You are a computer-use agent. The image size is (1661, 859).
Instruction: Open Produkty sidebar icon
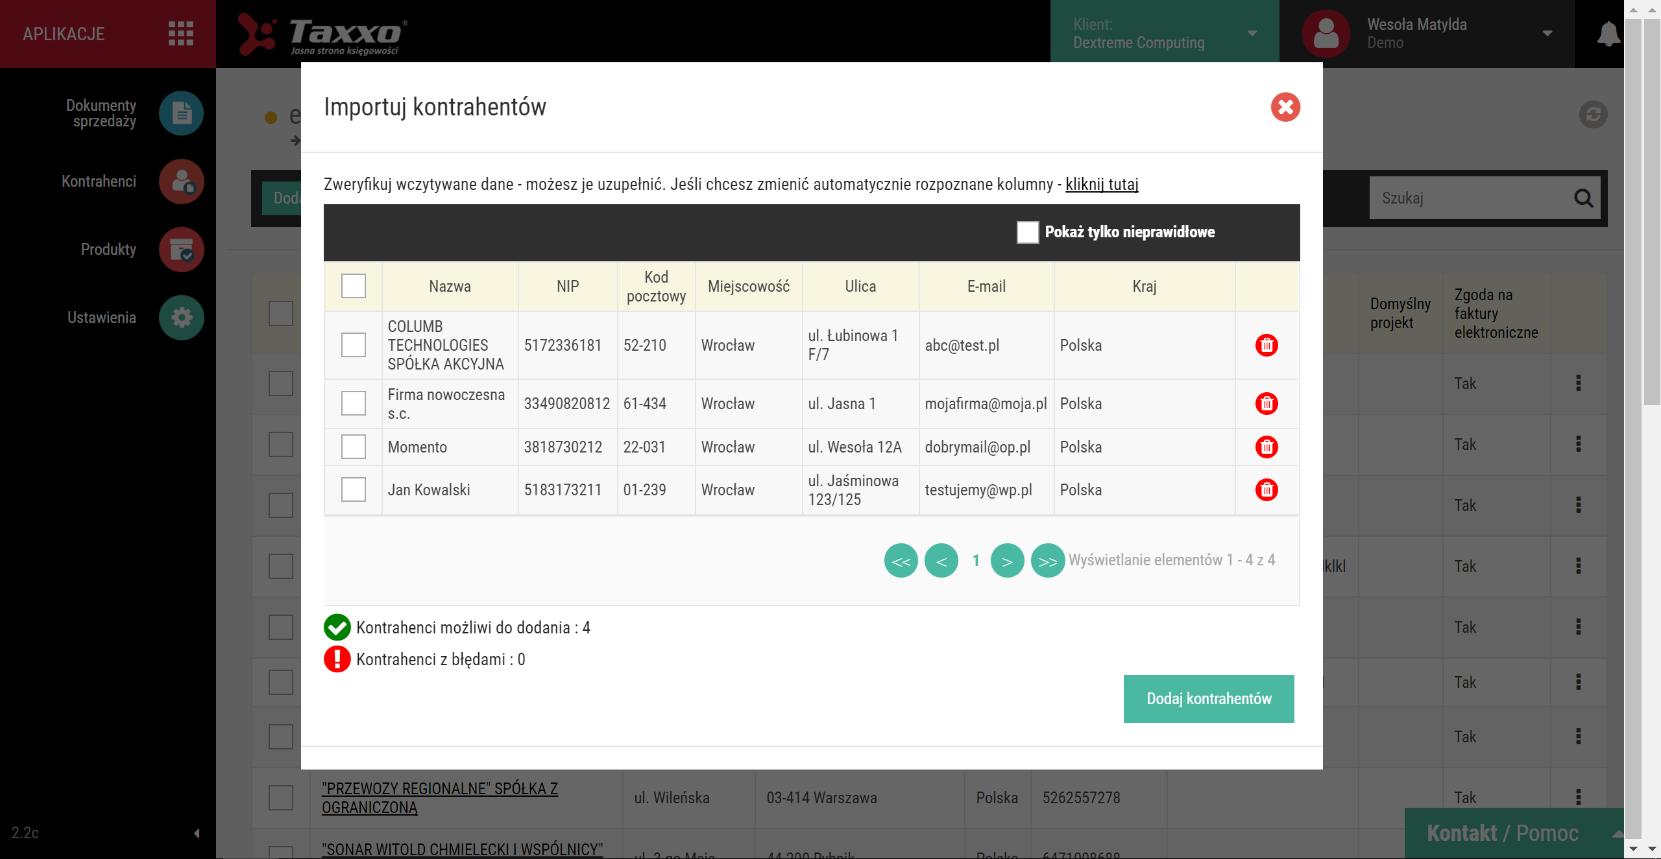[181, 250]
